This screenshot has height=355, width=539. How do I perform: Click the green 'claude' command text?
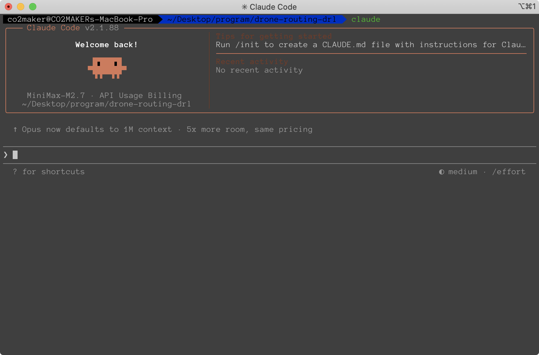[365, 19]
